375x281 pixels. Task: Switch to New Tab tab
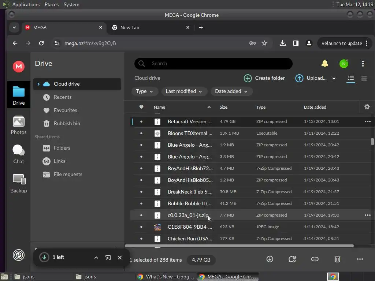[x=151, y=27]
